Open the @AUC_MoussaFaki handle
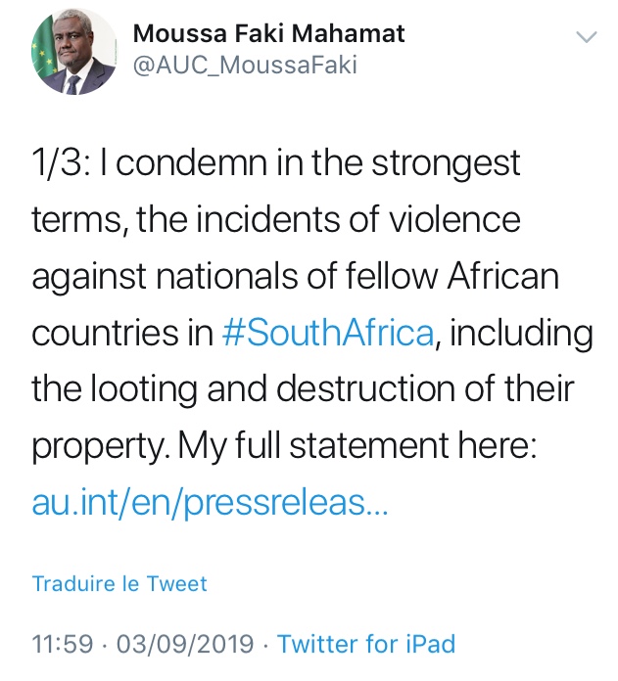Image resolution: width=618 pixels, height=681 pixels. click(x=244, y=65)
